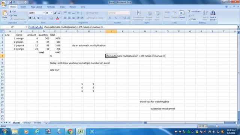240x135 pixels.
Task: Open Format as Table gallery
Action: [x=149, y=15]
